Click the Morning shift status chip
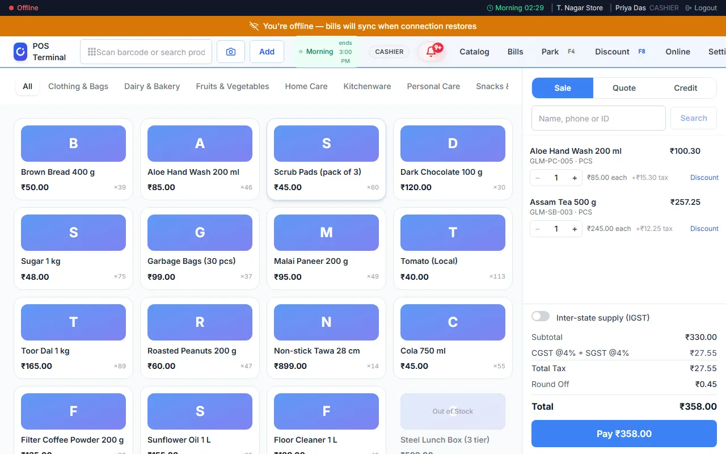This screenshot has width=726, height=454. [x=326, y=52]
